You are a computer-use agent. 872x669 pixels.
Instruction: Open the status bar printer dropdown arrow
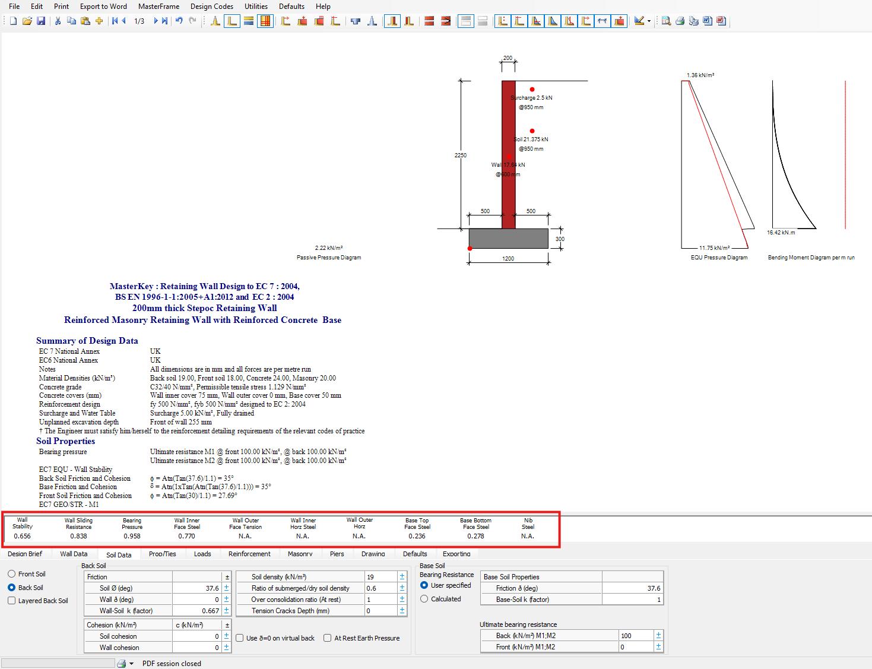(x=132, y=664)
